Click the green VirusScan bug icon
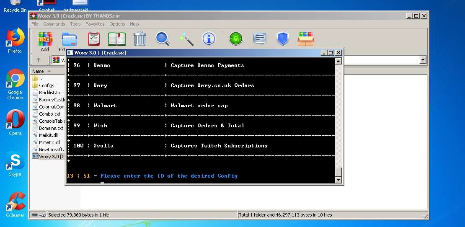The width and height of the screenshot is (465, 227). pos(236,39)
